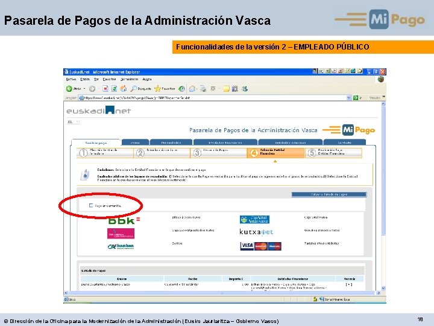Click the Gipuzkoa Donostia Kutxa link

click(322, 230)
